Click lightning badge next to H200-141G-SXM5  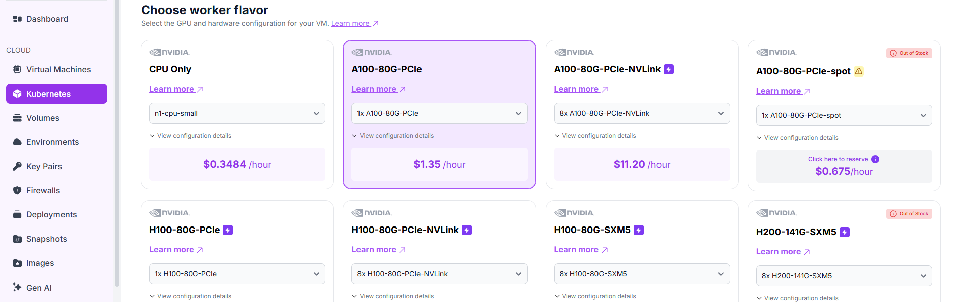845,232
